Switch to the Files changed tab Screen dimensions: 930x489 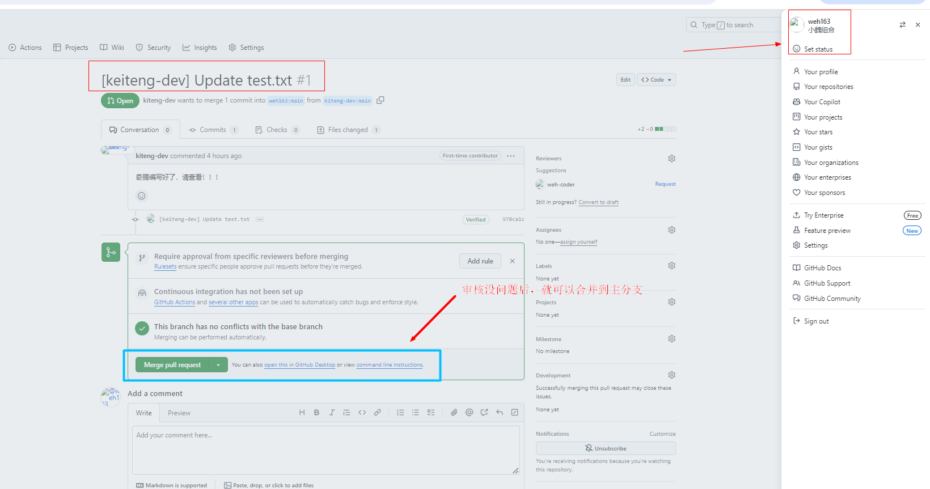pos(348,130)
